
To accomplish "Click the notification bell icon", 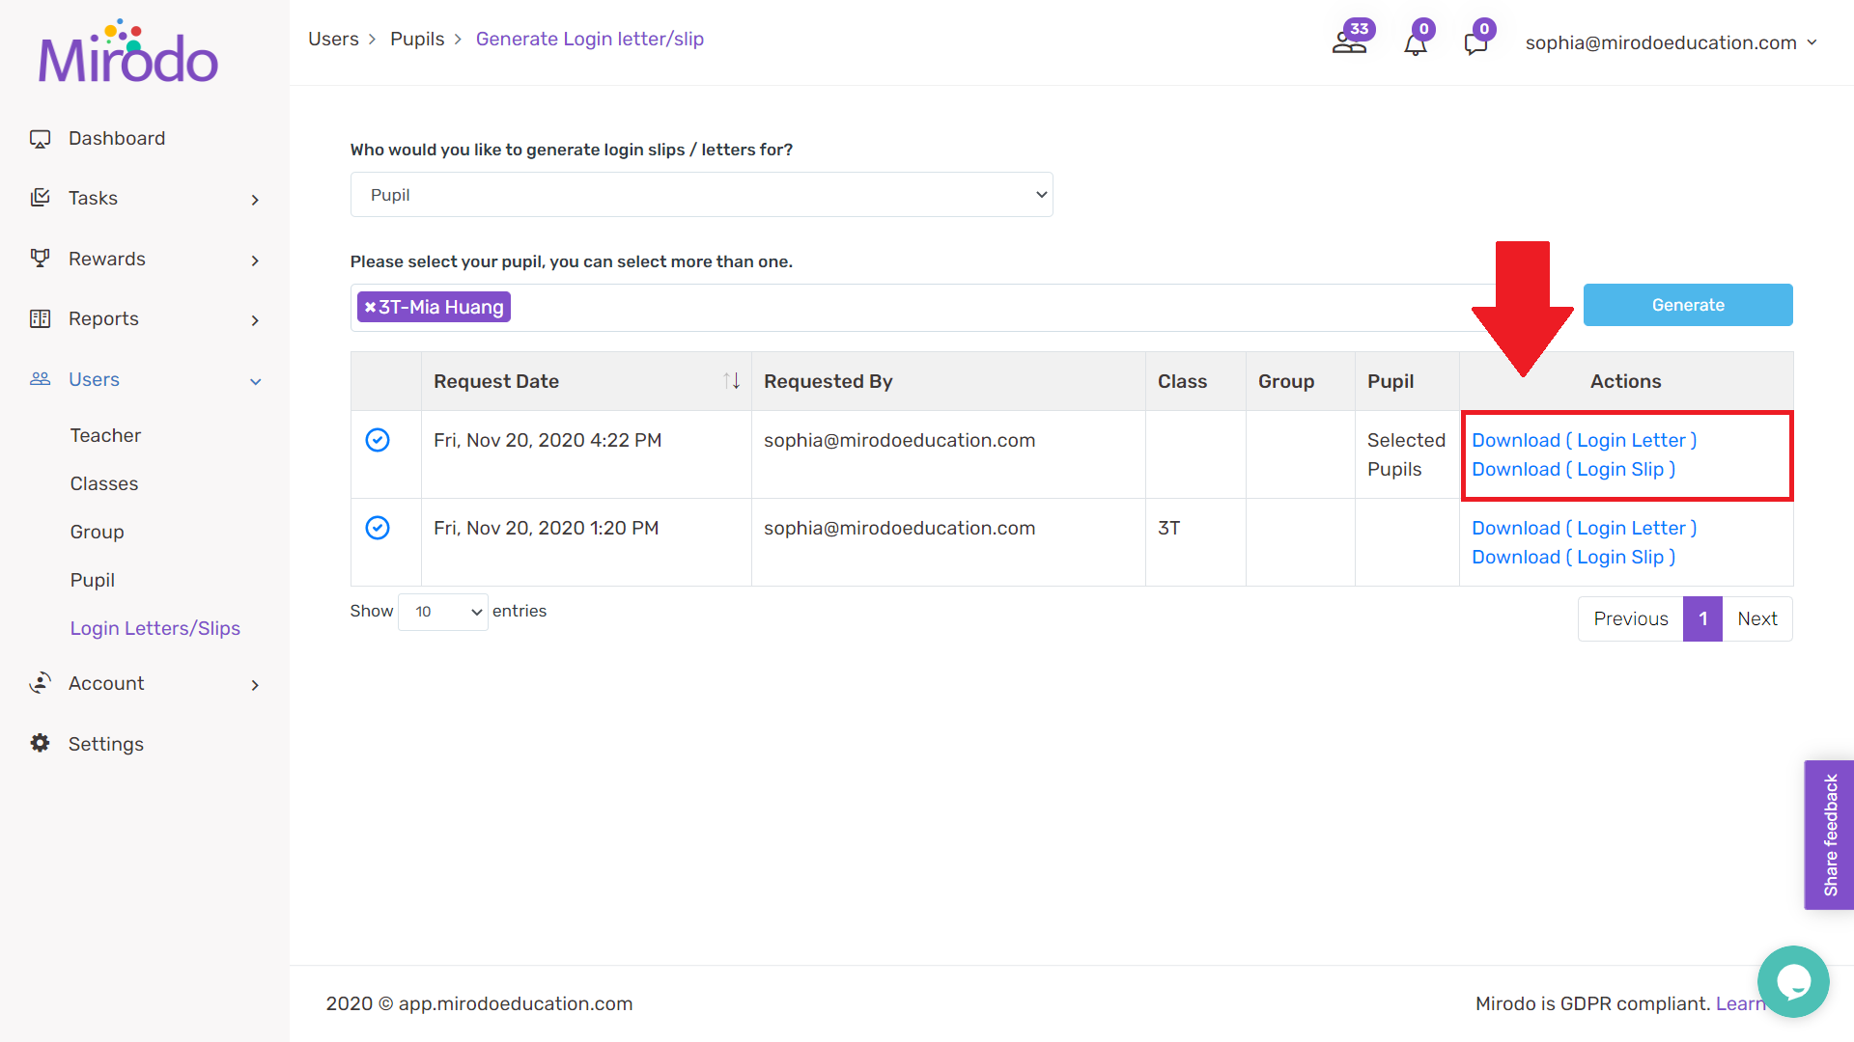I will point(1416,43).
